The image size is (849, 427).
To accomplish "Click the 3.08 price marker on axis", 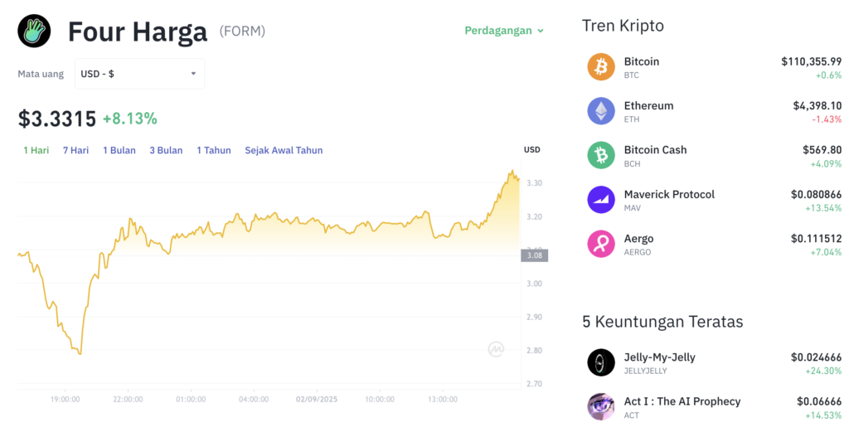I will click(535, 255).
